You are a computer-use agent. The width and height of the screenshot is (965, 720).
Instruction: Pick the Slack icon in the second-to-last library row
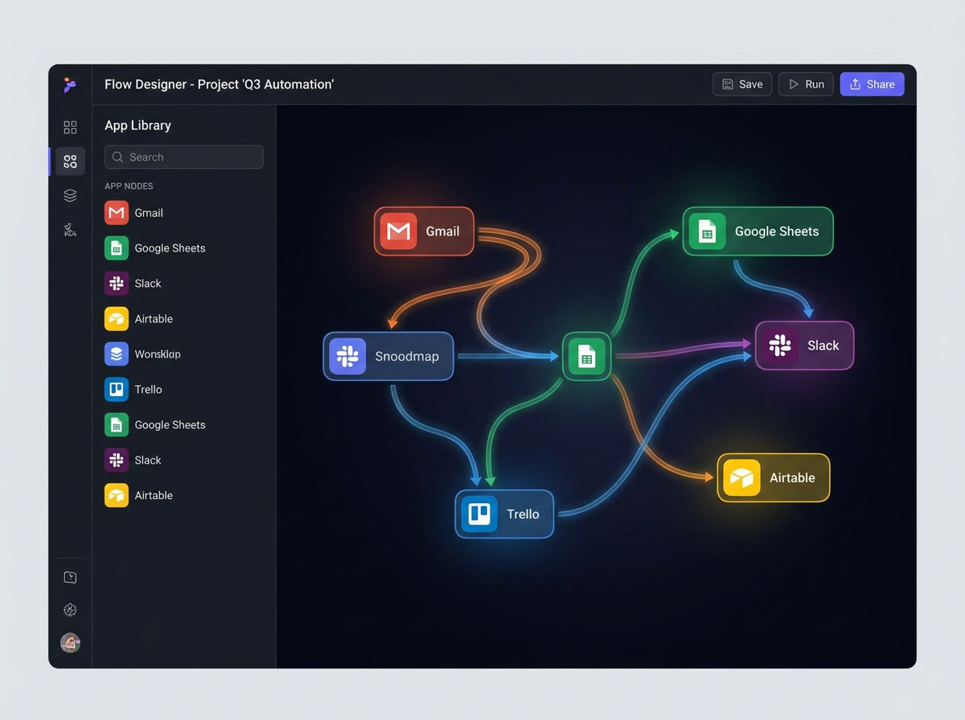[x=117, y=460]
